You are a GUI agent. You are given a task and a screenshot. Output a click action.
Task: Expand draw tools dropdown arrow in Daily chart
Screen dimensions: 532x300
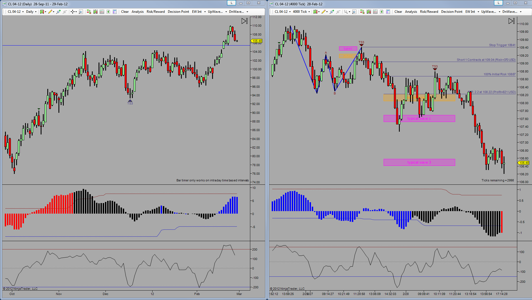(x=54, y=12)
